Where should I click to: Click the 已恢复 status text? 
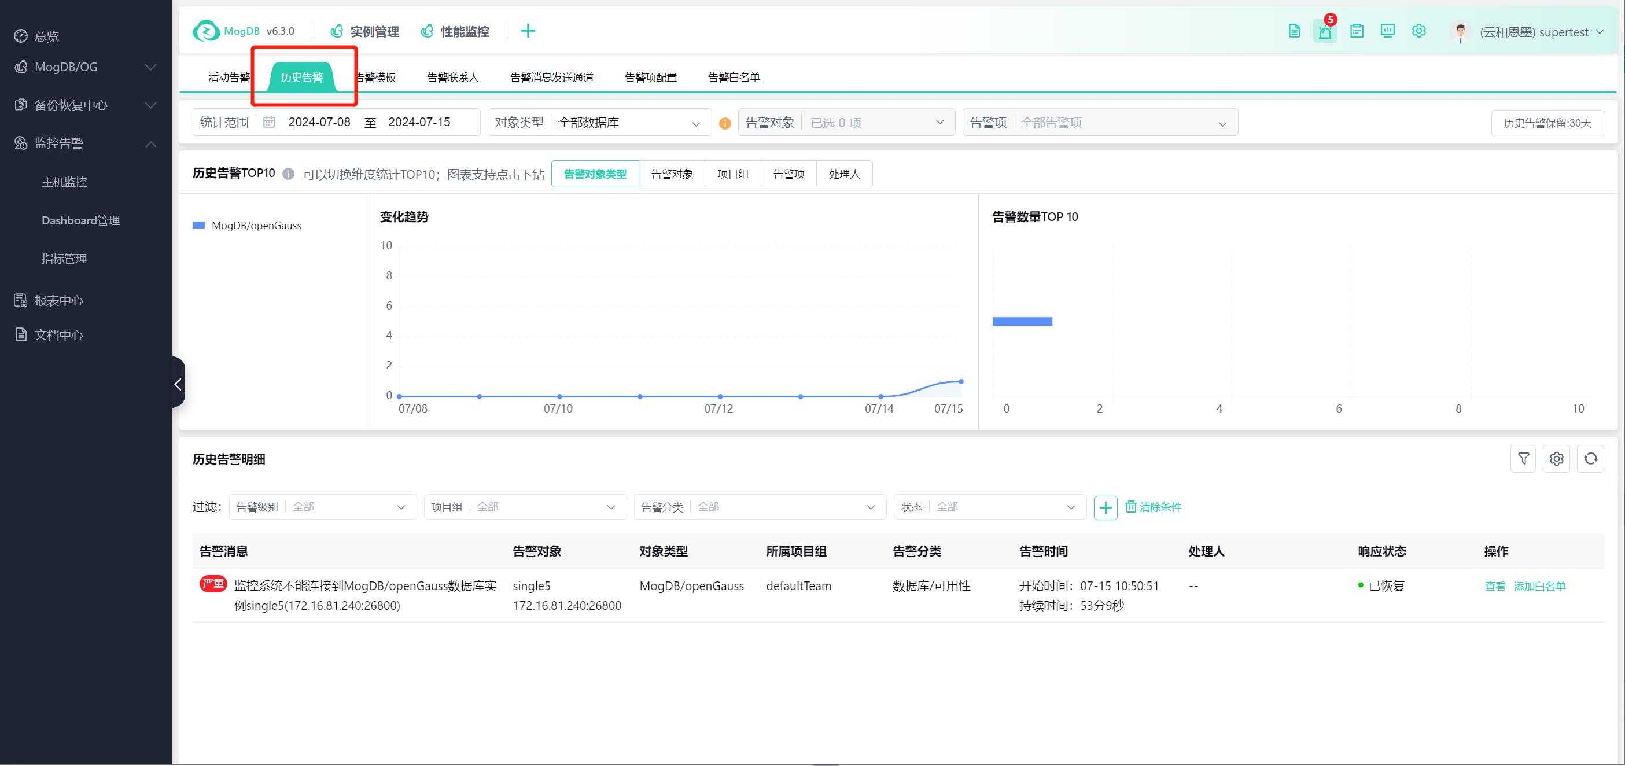[1387, 585]
